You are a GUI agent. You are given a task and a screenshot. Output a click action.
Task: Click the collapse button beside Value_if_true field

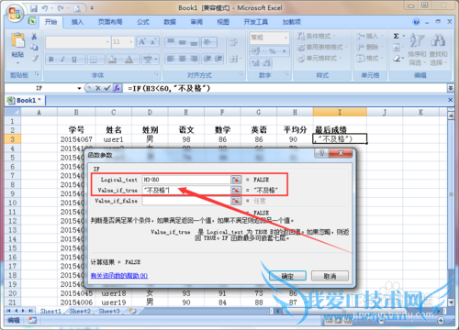pyautogui.click(x=236, y=191)
